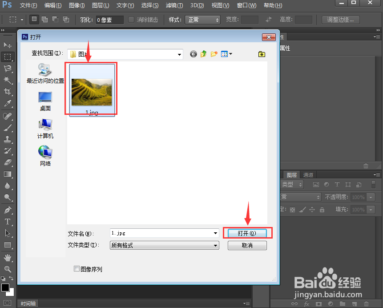Select the History Brush tool

click(x=8, y=151)
